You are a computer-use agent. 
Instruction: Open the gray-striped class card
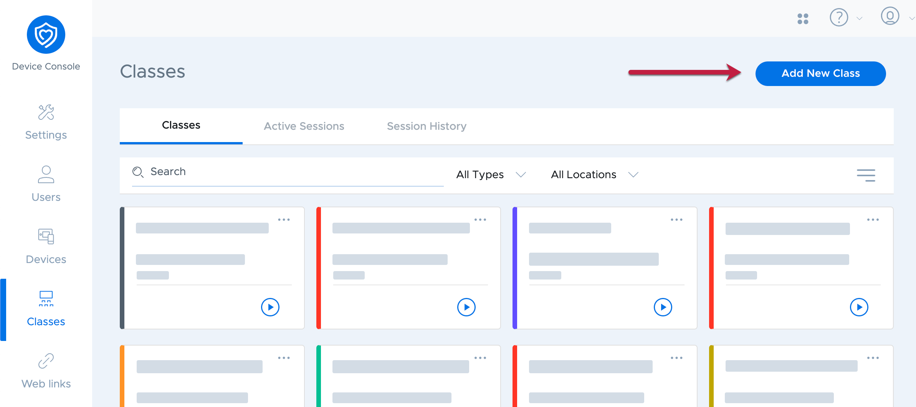click(x=212, y=268)
